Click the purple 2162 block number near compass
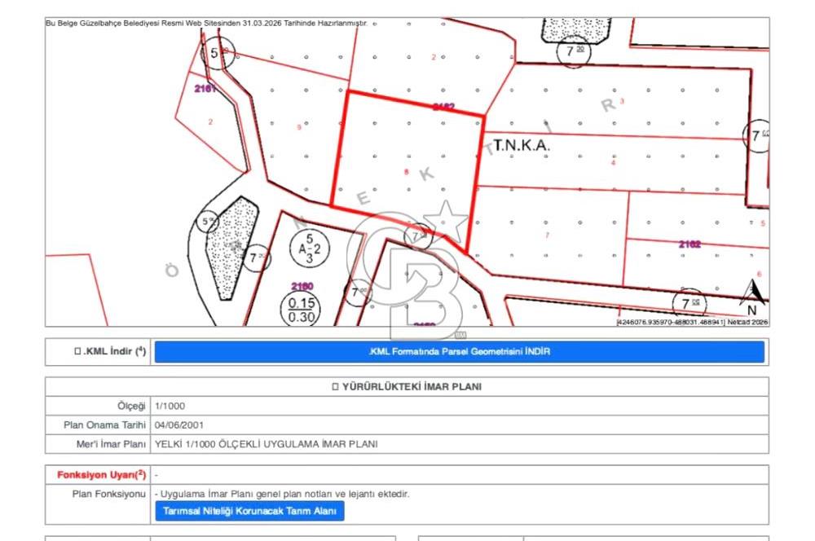815x541 pixels. tap(689, 244)
